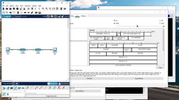Image resolution: width=179 pixels, height=100 pixels.
Task: Click the Back navigation button in workspace bar
Action: (48, 16)
